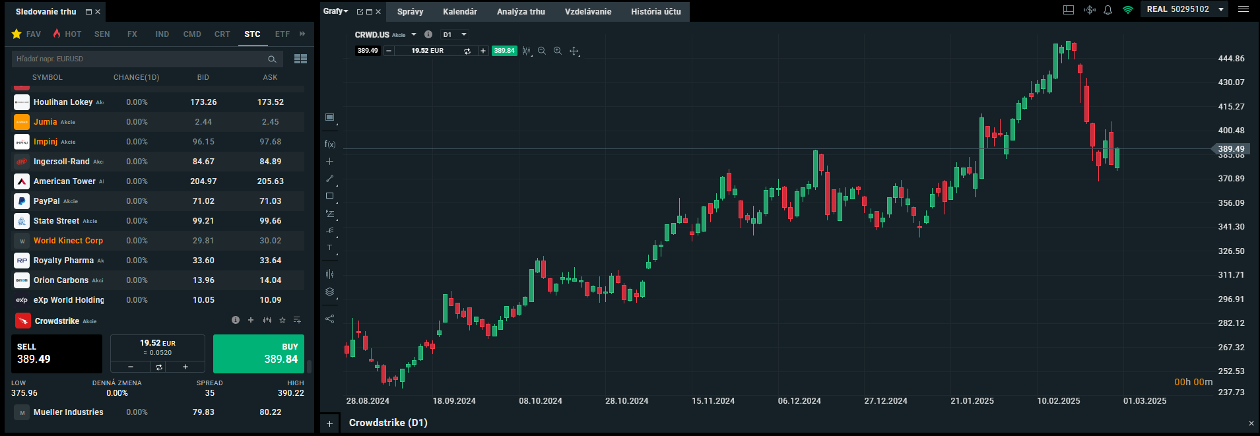Zoom in the chart with magnifier icon
Viewport: 1260px width, 436px height.
tap(558, 51)
